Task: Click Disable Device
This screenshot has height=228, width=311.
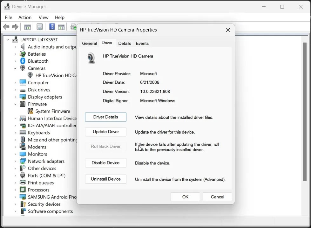Action: [x=105, y=162]
